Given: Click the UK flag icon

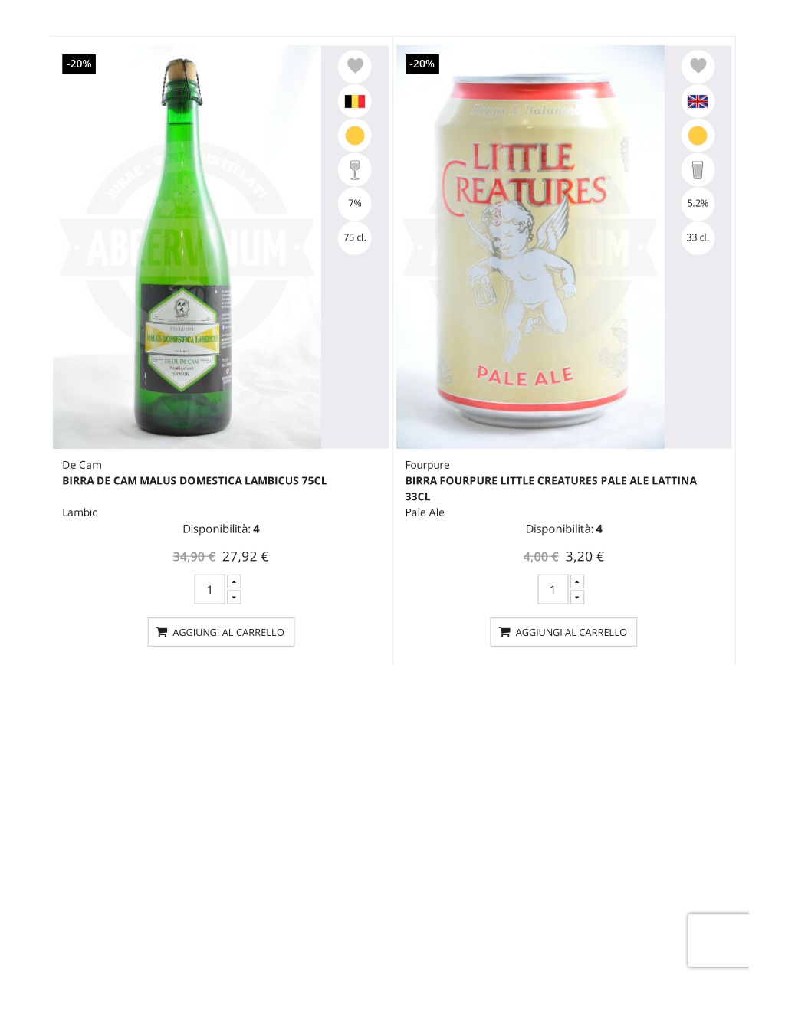Looking at the screenshot, I should [698, 101].
